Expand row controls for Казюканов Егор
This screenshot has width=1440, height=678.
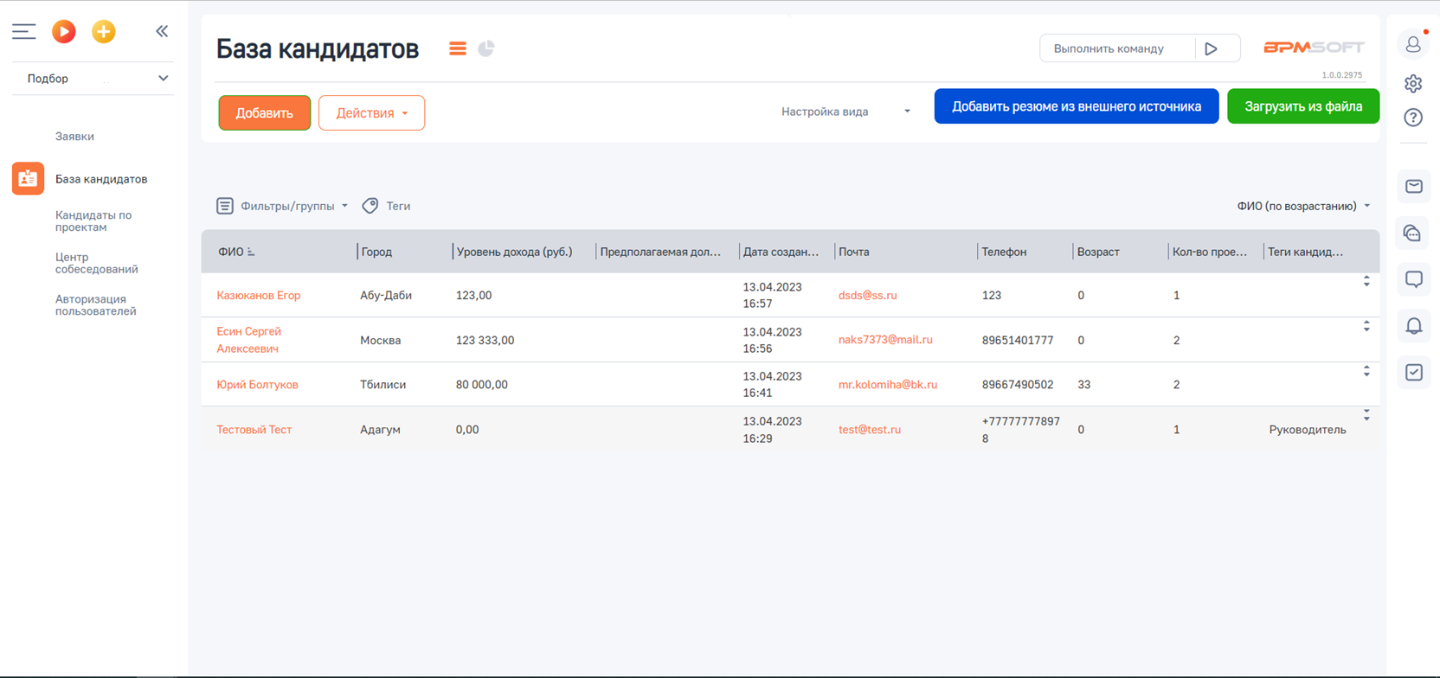tap(1366, 282)
